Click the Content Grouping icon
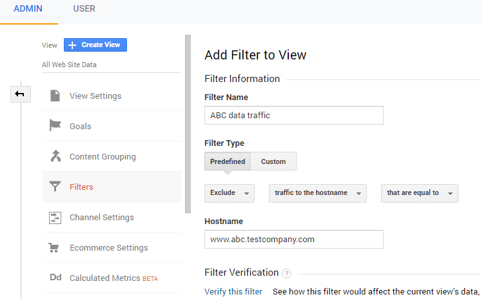The image size is (481, 299). coord(55,156)
